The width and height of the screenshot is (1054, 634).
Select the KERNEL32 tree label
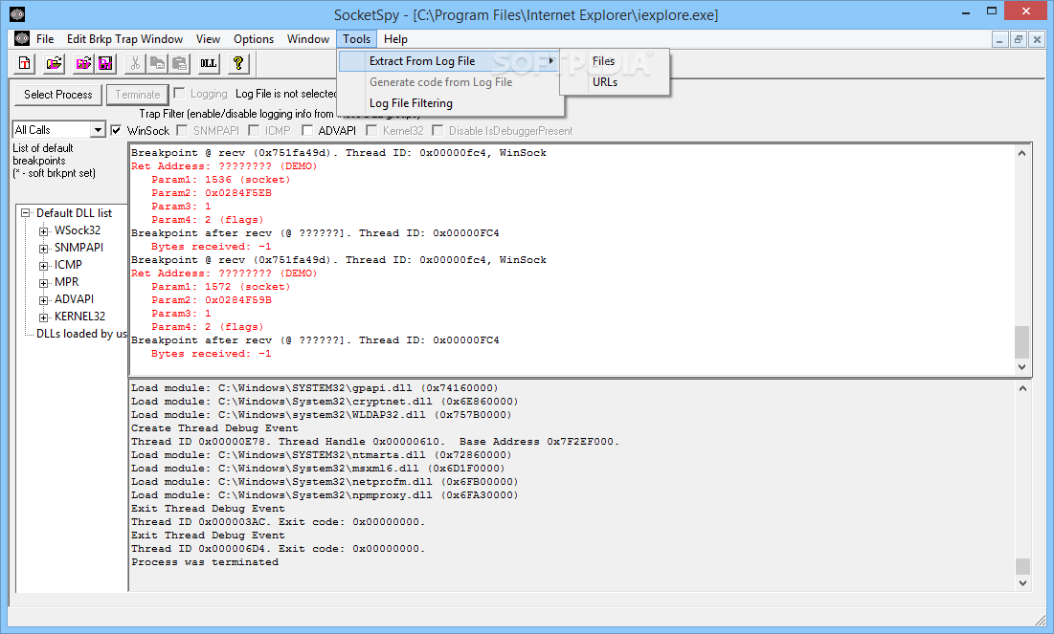[x=80, y=317]
